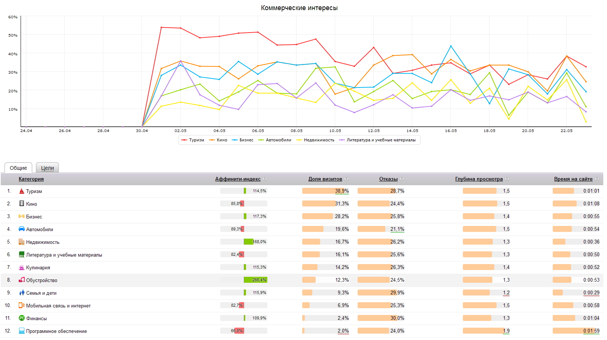
Task: Click the Кулинария category name
Action: coord(38,267)
